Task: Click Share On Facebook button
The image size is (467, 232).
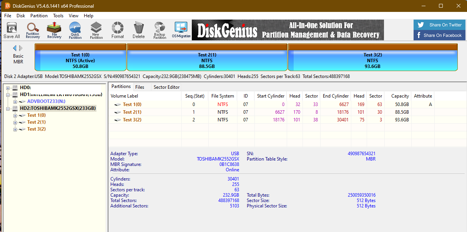Action: pos(439,35)
